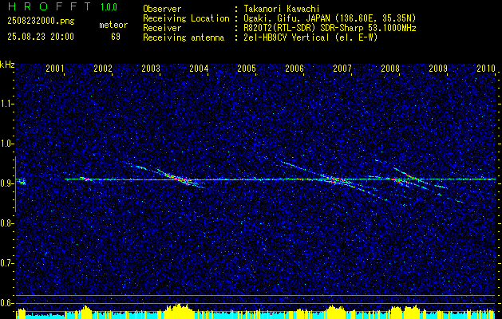Click the 2006 time axis label

(x=294, y=68)
